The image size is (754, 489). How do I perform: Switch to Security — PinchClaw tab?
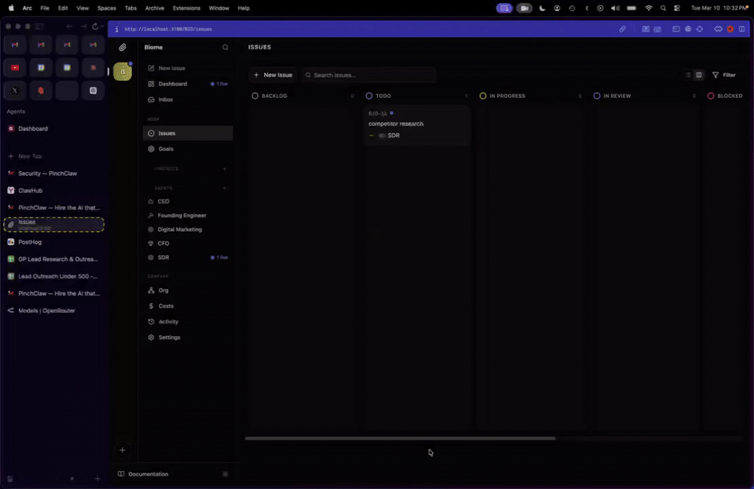tap(54, 174)
